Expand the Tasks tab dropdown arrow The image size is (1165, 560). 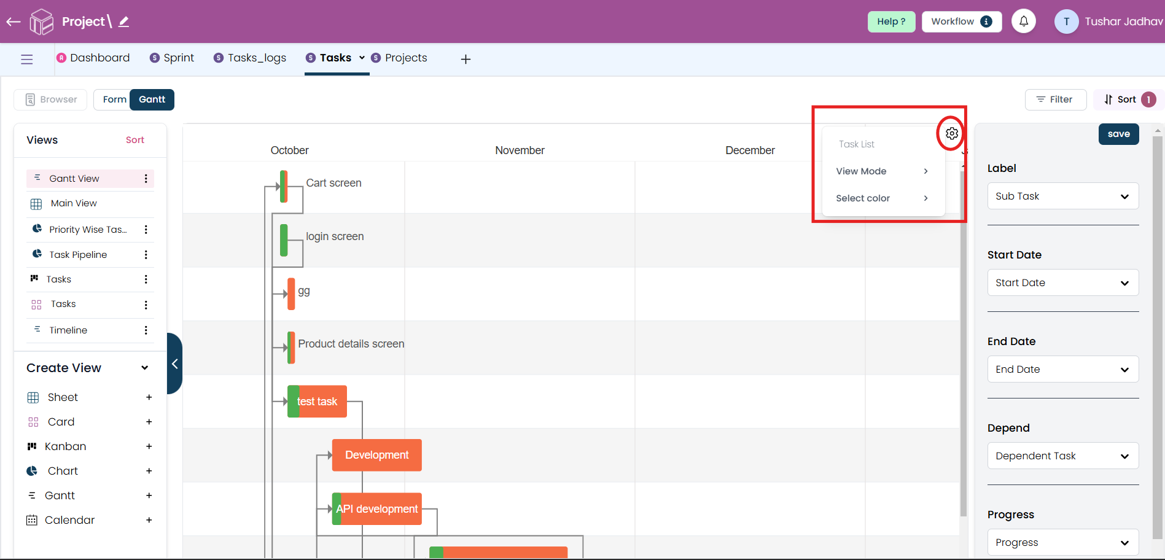pyautogui.click(x=362, y=58)
